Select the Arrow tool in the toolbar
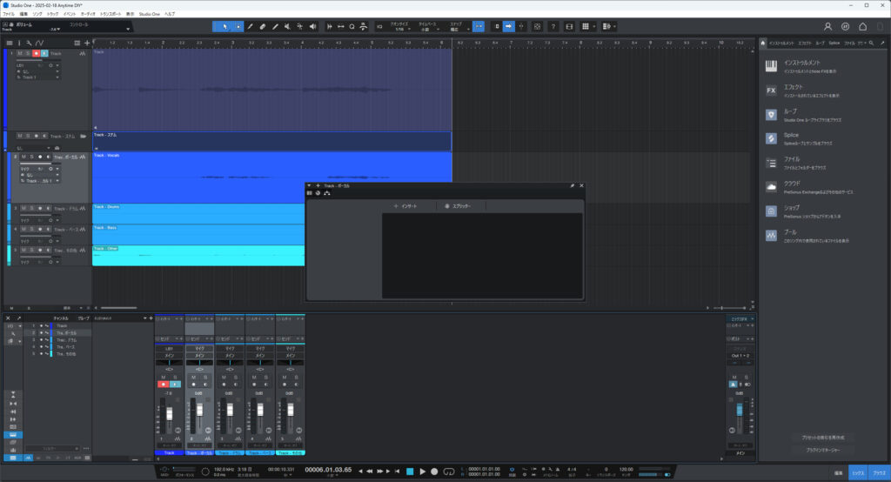 tap(225, 26)
